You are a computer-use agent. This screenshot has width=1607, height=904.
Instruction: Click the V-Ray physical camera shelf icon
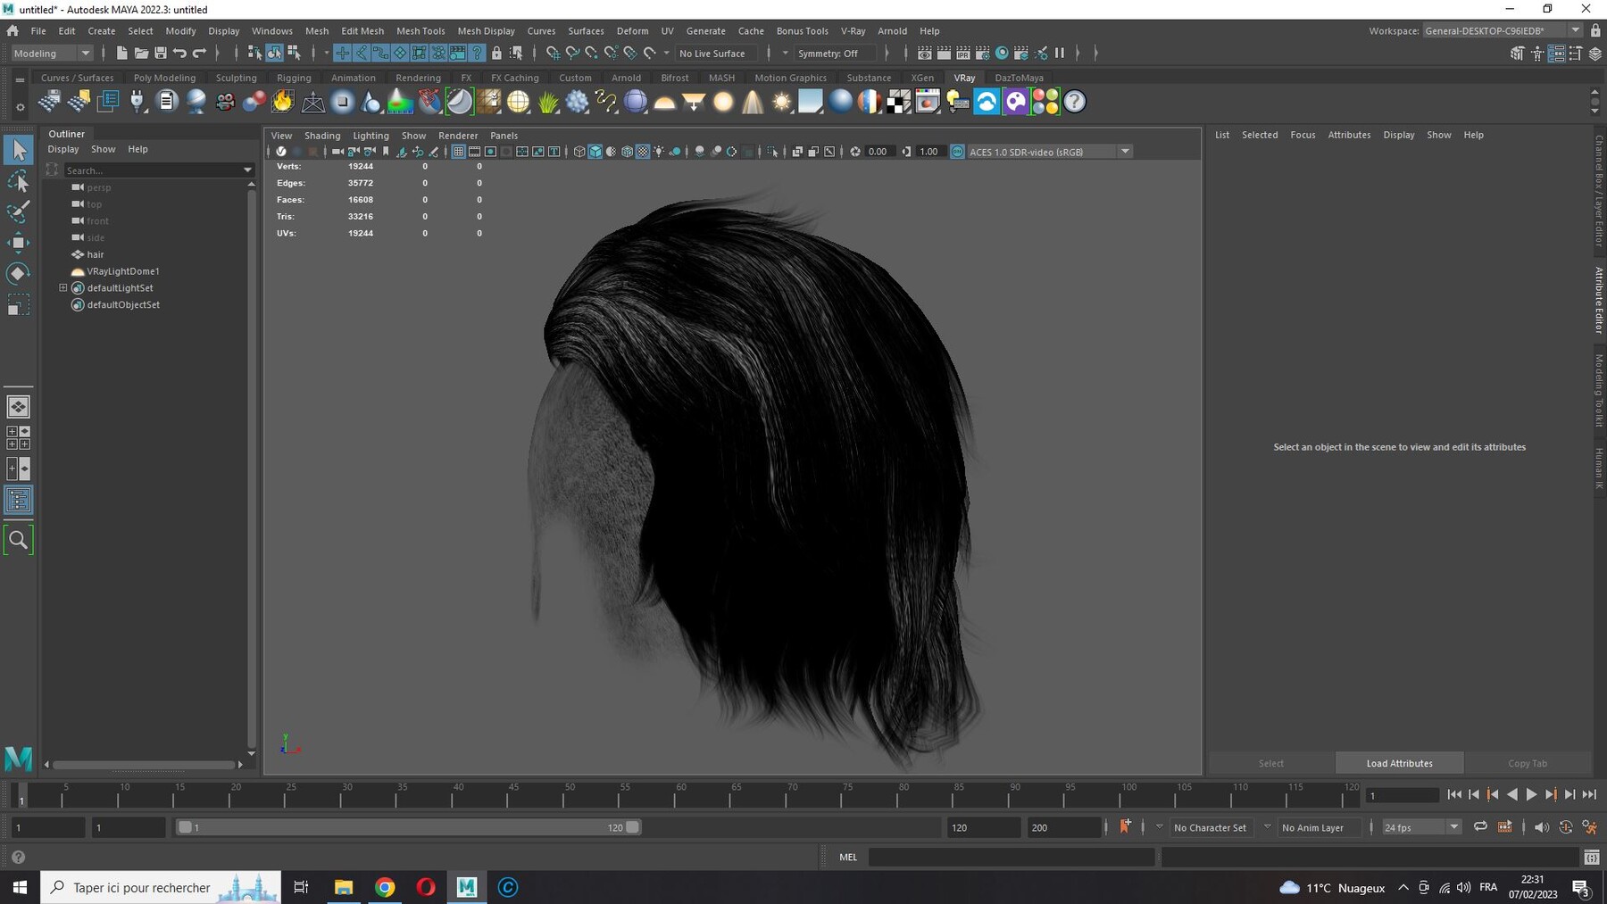[x=225, y=102]
